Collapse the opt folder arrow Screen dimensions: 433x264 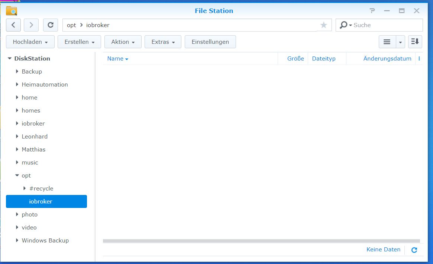point(17,176)
